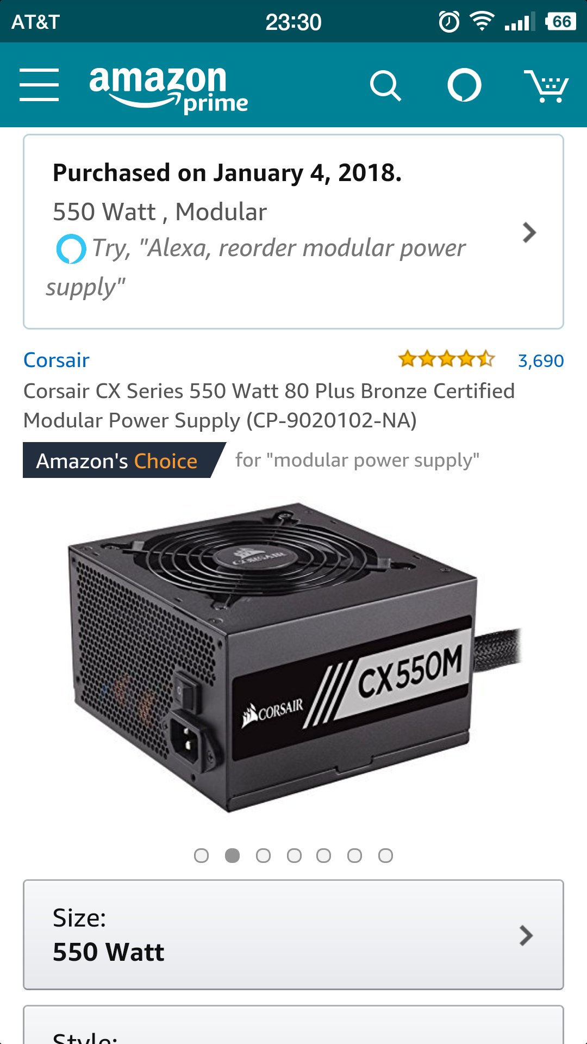Open the Size 550 Watt selector
587x1044 pixels.
293,935
